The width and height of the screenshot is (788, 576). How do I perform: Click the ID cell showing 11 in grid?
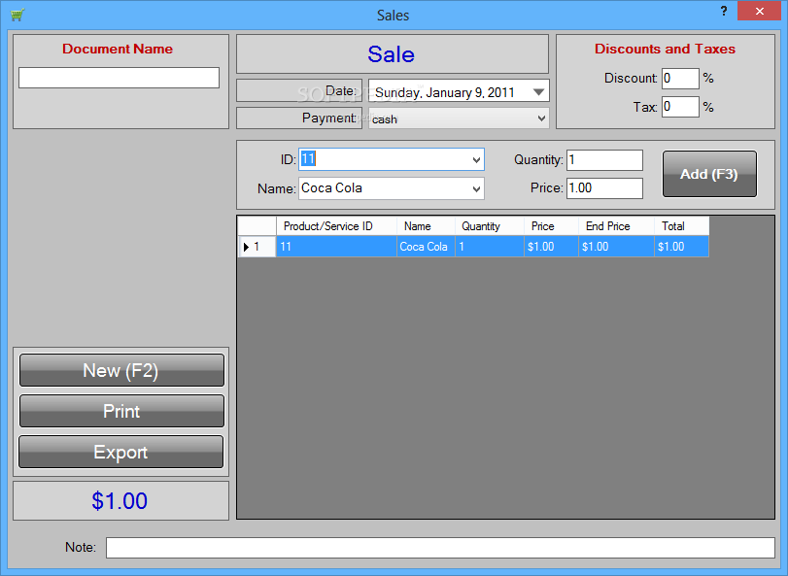pos(337,247)
